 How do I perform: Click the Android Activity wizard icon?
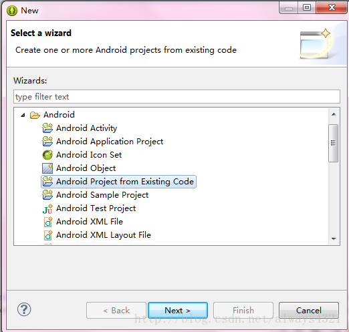(47, 128)
